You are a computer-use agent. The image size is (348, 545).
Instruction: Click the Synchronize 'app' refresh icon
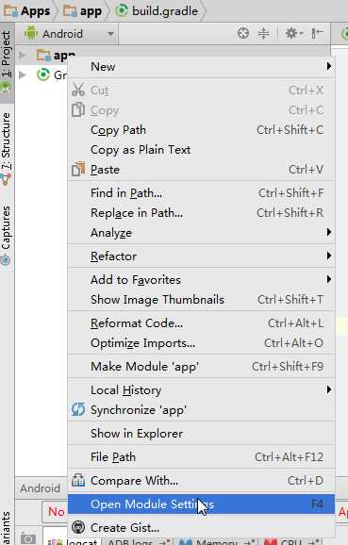tap(78, 409)
